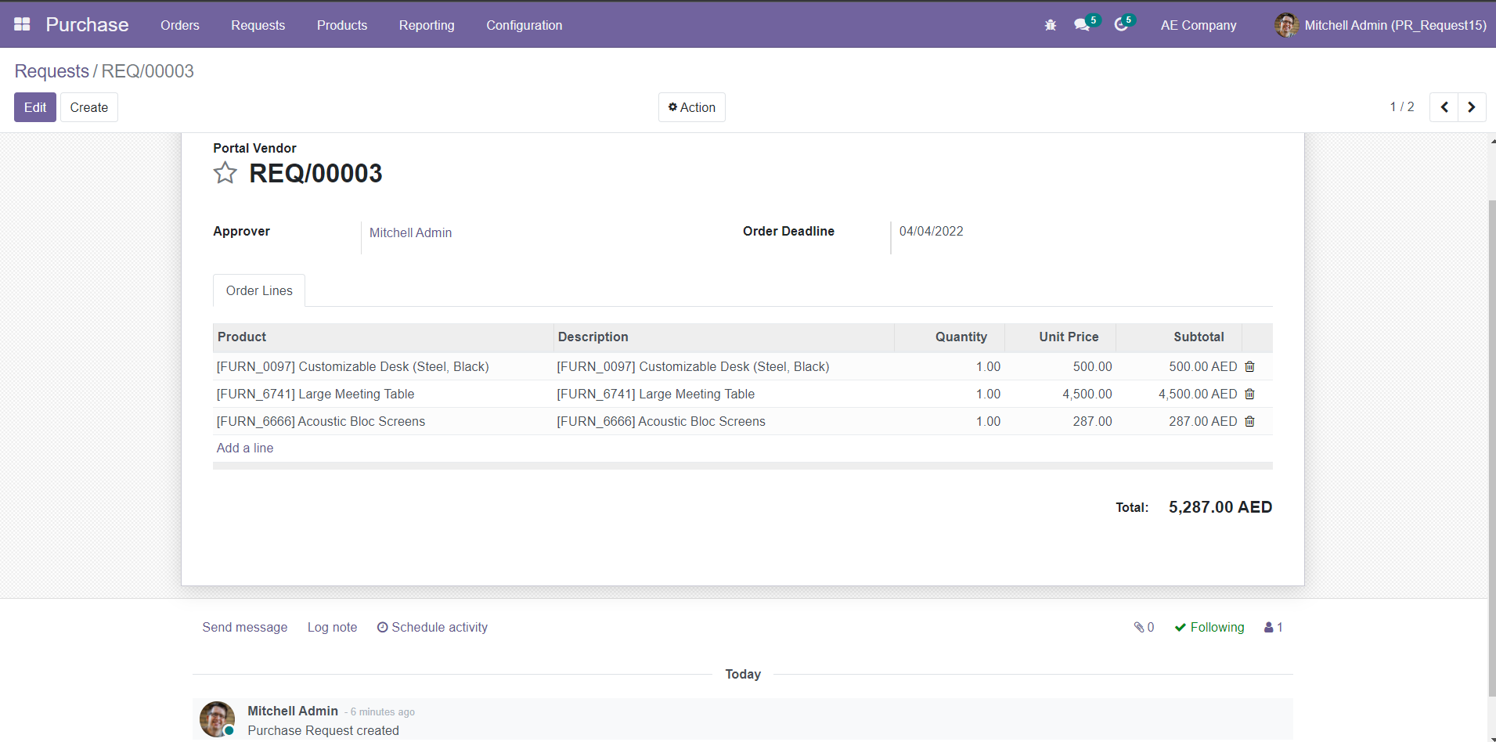Click the debug bug icon in navbar
This screenshot has height=742, width=1496.
pos(1050,25)
